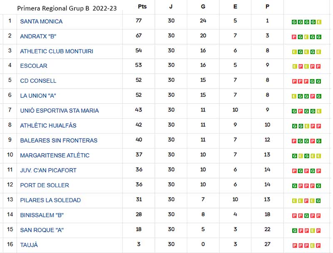Click the Primera Regional Grup B 2022-23 title
Screen dimensions: 333x253
point(67,8)
